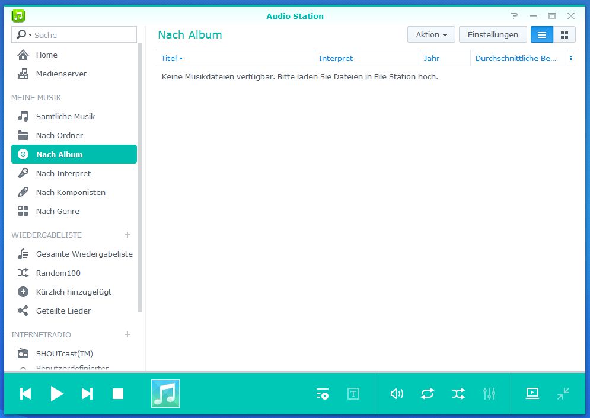Skip to next track

pos(87,394)
